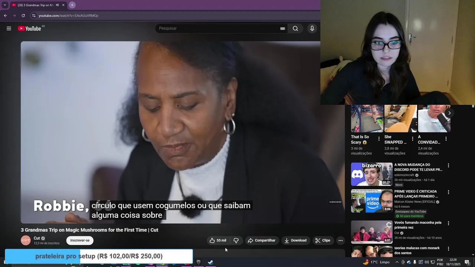Open the That Is So Scary short
Viewport: 475px width, 267px height.
pos(367,119)
